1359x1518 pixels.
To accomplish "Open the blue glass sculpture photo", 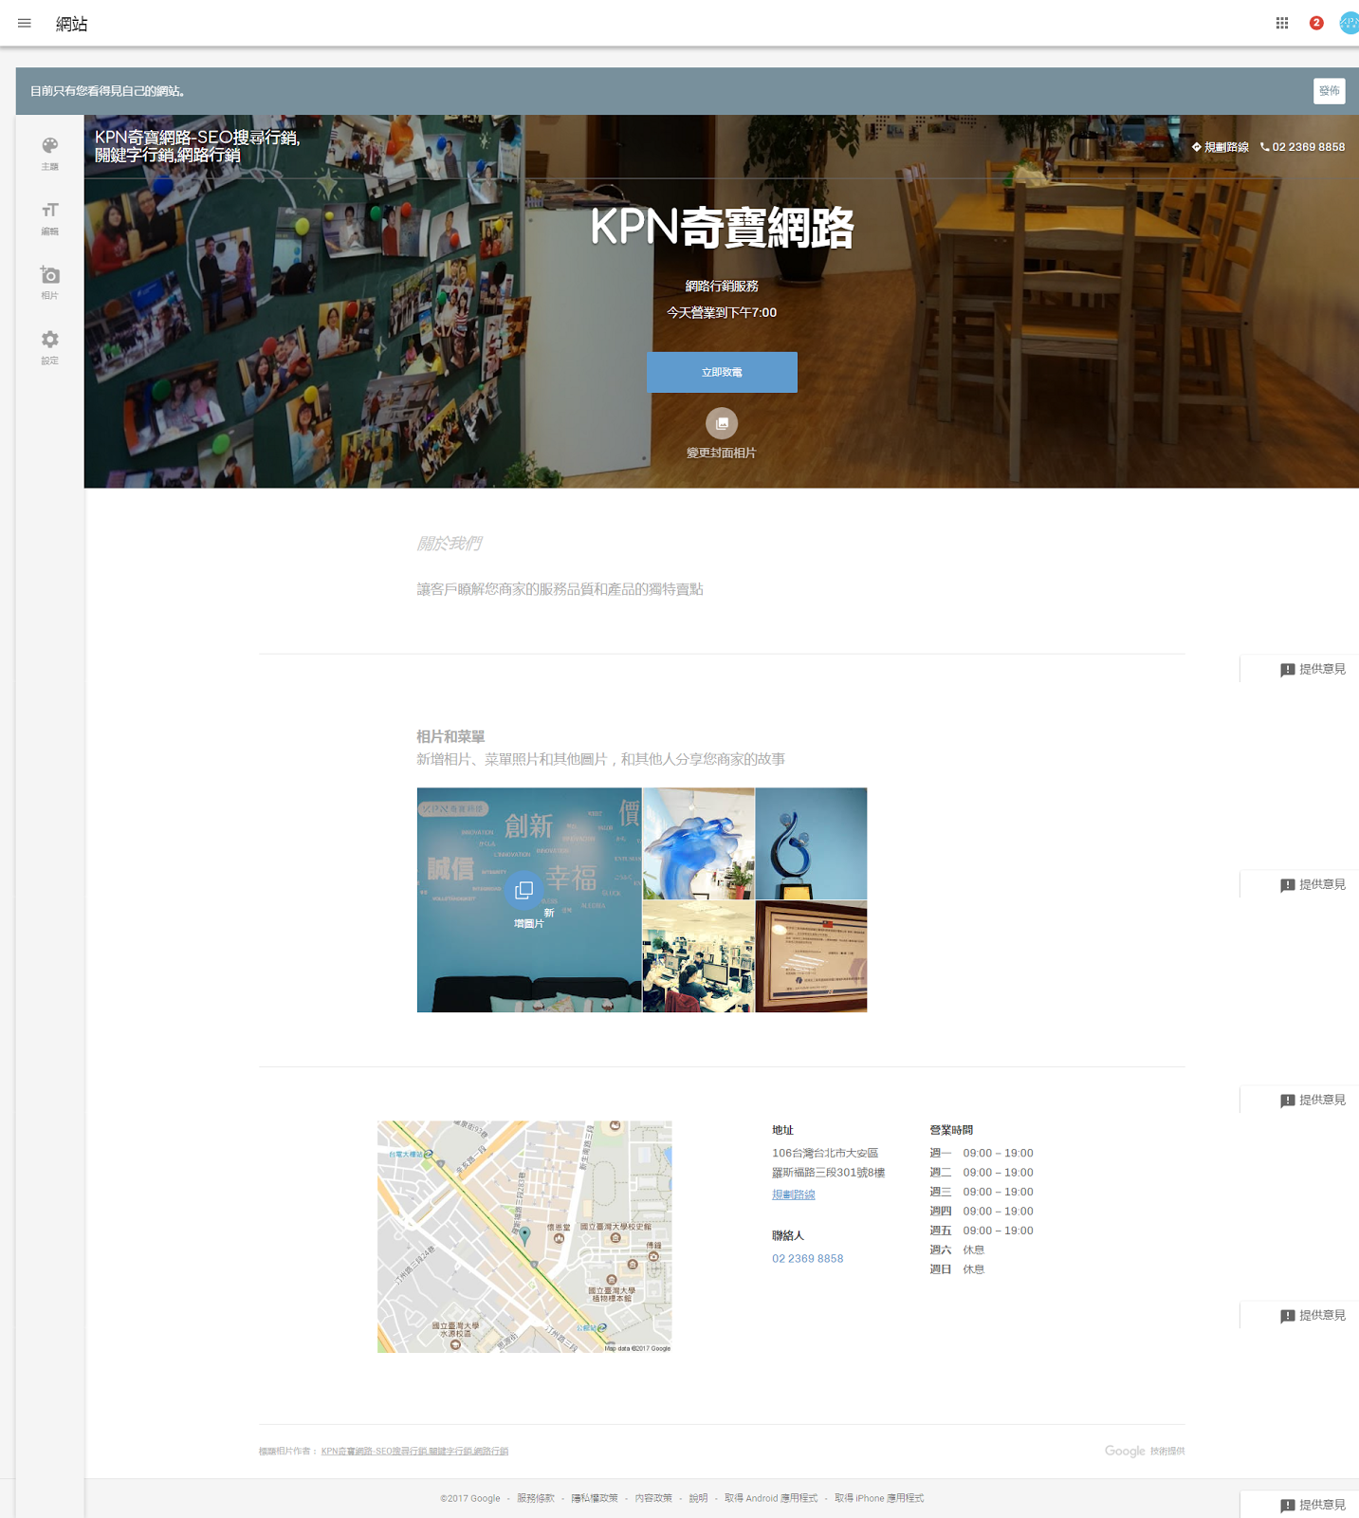I will tap(699, 843).
